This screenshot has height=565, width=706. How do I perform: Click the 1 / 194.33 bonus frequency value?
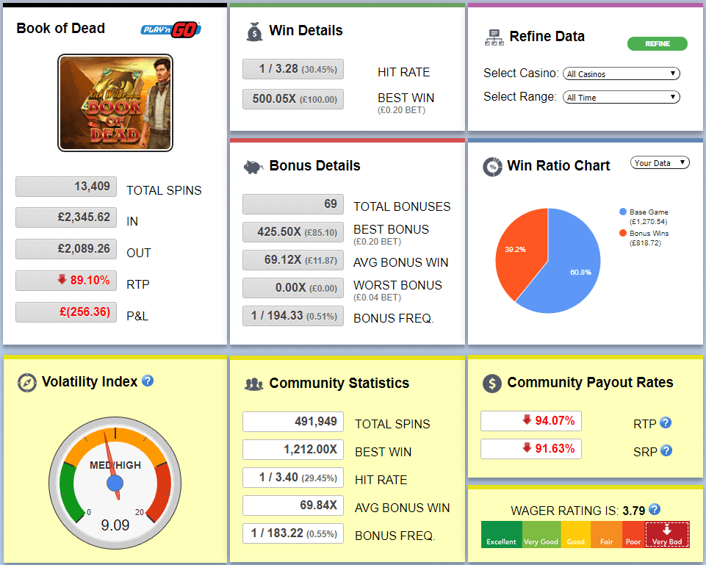293,316
